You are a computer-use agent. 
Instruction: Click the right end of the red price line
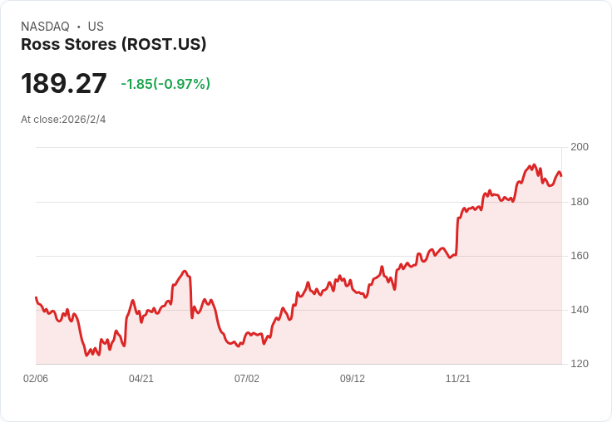click(561, 175)
